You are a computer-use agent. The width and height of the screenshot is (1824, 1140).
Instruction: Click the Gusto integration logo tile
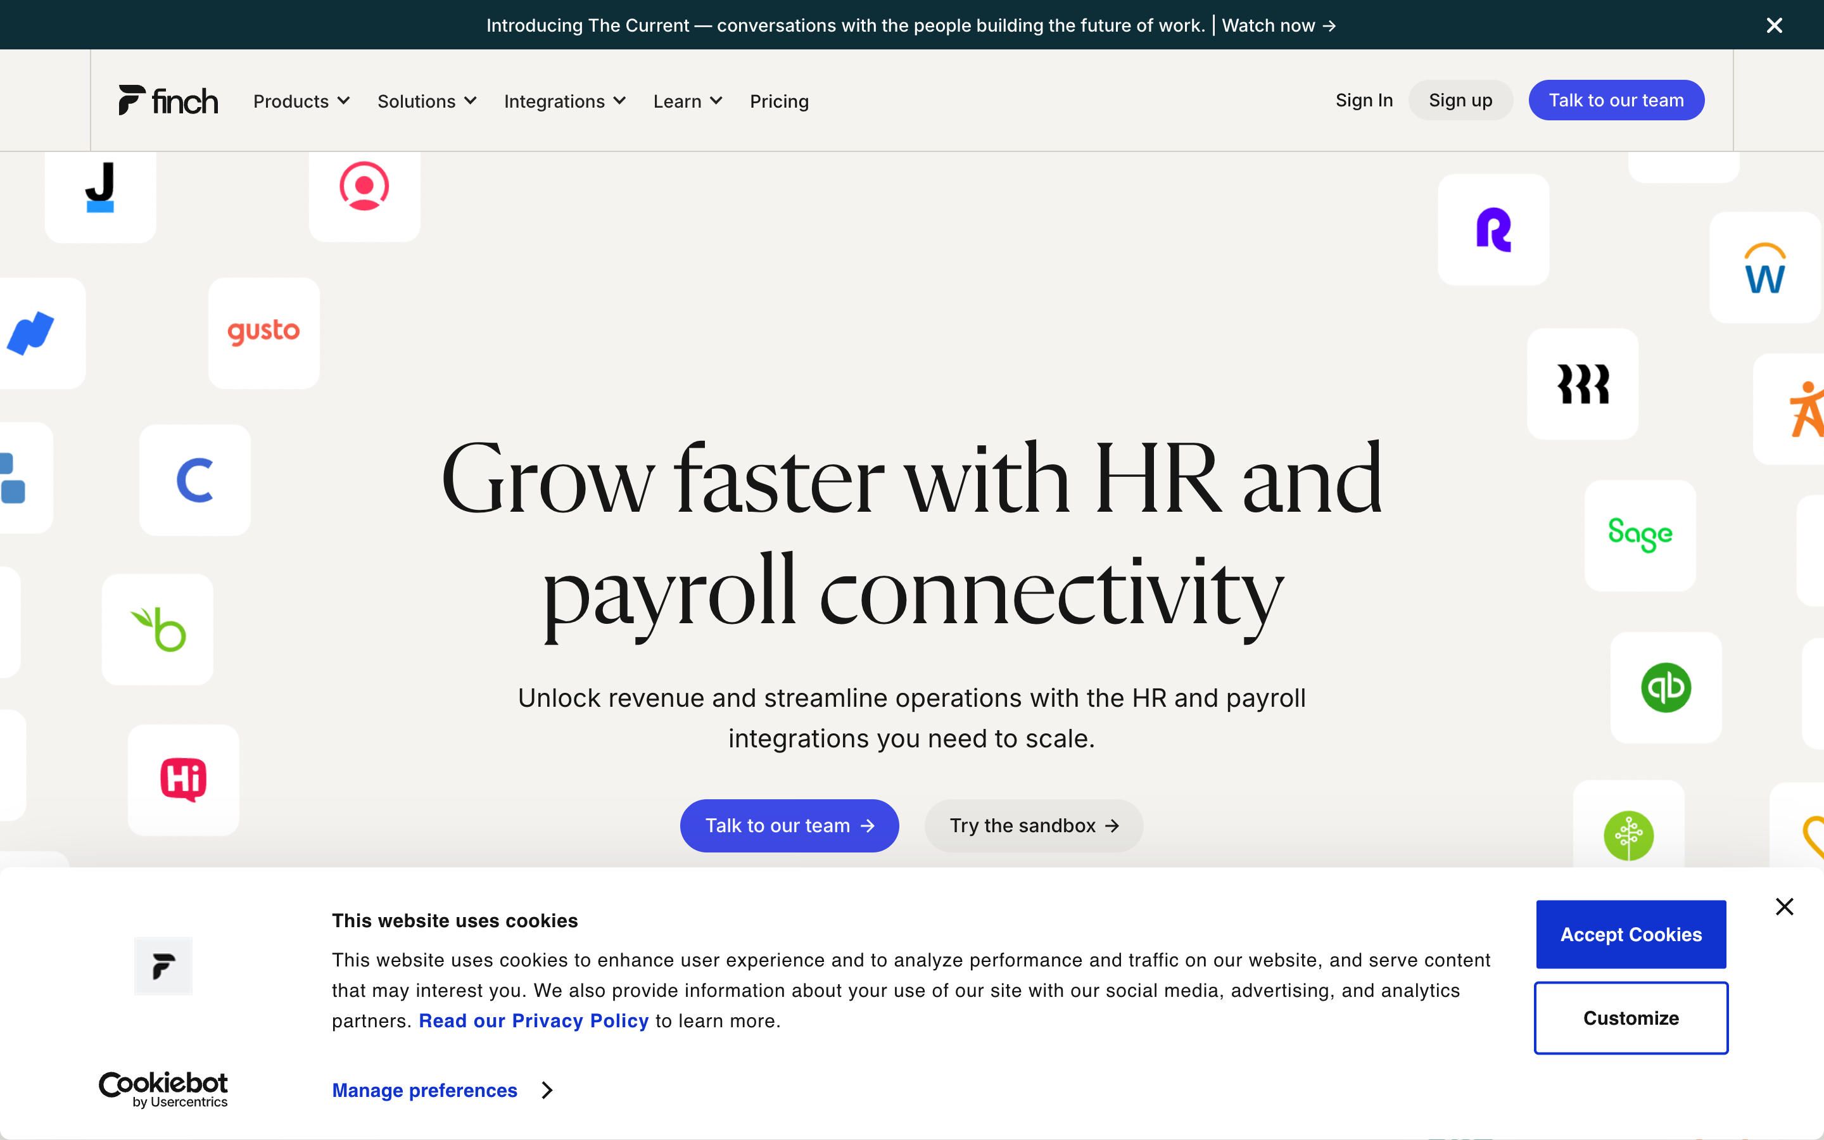coord(264,332)
